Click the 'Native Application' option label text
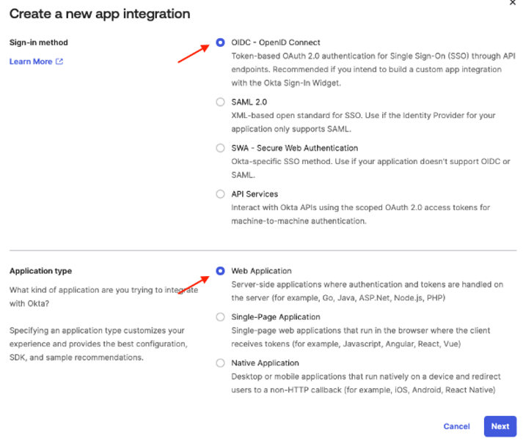Screen dimensions: 523x446 pyautogui.click(x=265, y=363)
